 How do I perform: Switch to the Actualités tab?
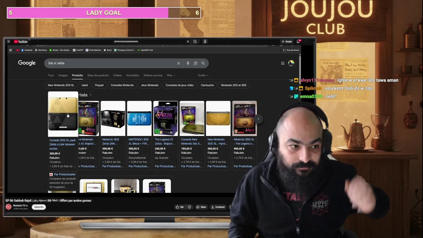[133, 75]
